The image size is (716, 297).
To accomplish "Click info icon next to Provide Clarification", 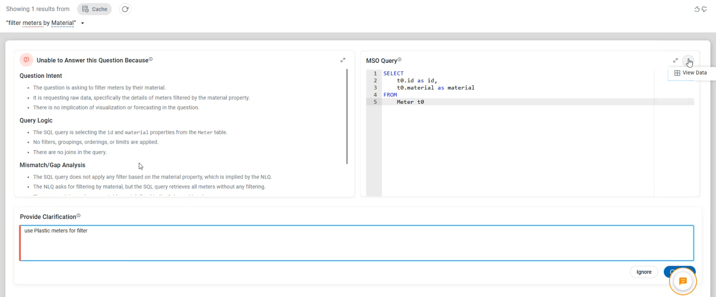I will tap(78, 216).
